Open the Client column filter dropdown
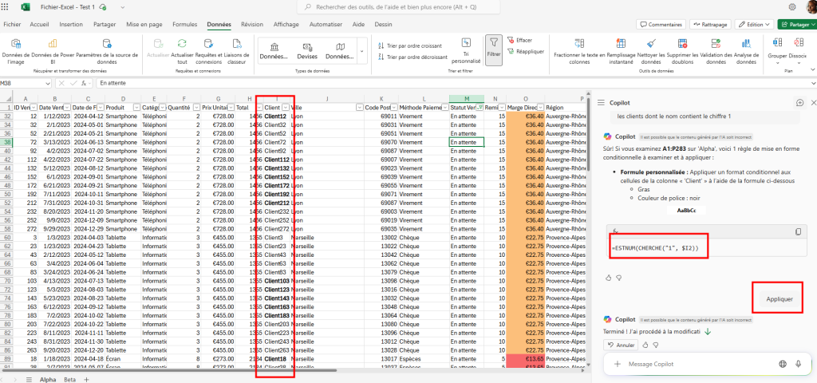Image resolution: width=817 pixels, height=383 pixels. coord(285,107)
